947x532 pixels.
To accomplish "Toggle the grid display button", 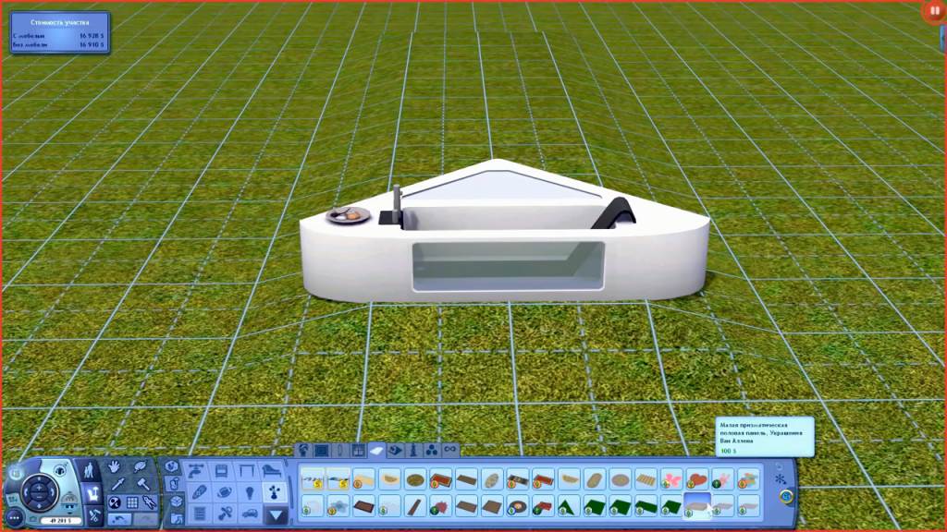I will 132,502.
